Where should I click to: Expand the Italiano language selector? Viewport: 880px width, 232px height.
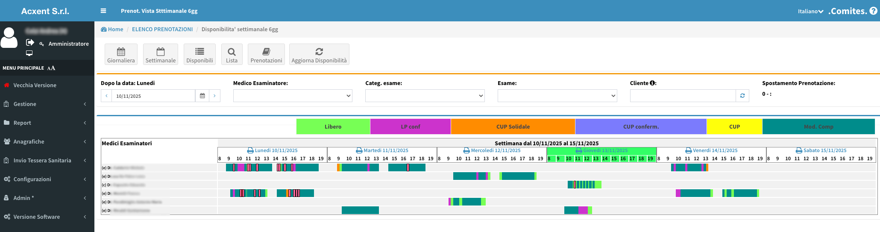coord(810,12)
